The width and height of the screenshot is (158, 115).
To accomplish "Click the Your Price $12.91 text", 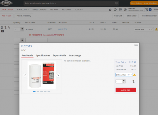I will click(x=126, y=62).
